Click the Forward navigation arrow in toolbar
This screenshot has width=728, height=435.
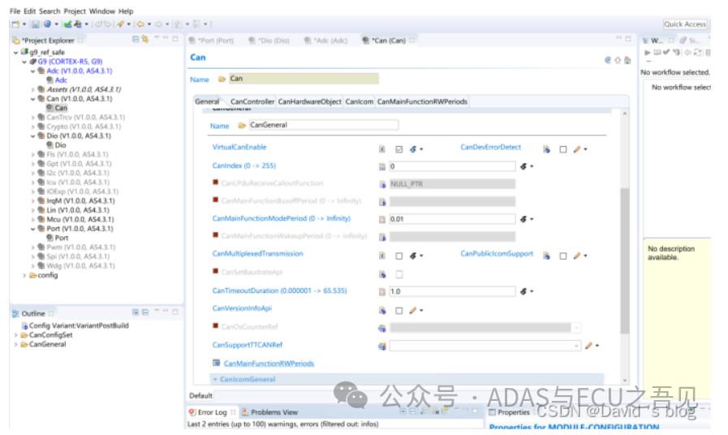click(159, 24)
